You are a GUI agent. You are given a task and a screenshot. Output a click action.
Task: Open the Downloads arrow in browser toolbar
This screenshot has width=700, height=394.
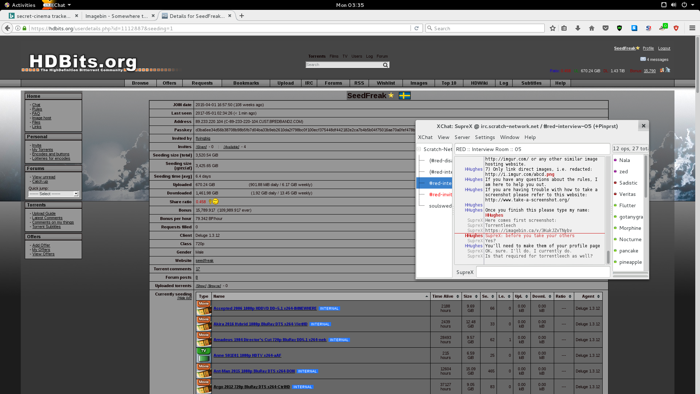click(x=578, y=28)
